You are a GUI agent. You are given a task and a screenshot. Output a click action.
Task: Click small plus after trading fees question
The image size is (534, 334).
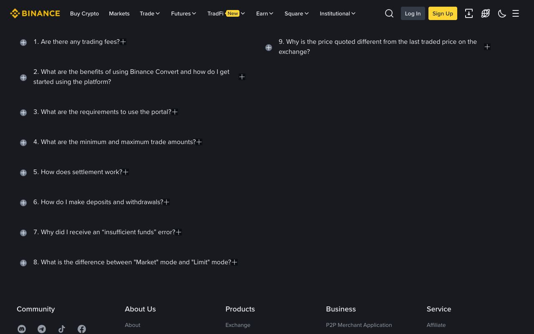point(123,42)
